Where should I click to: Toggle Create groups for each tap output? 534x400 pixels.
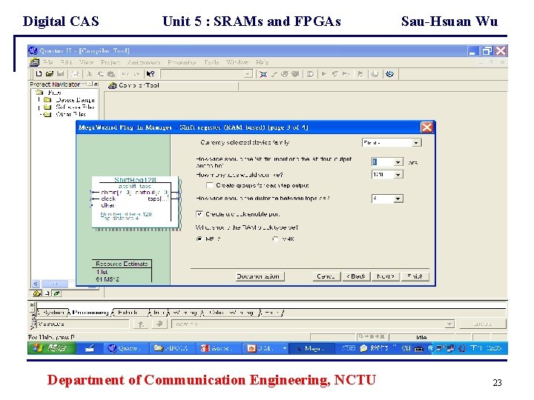click(x=210, y=185)
